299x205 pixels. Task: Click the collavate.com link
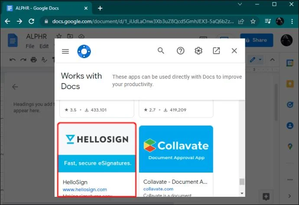[158, 189]
